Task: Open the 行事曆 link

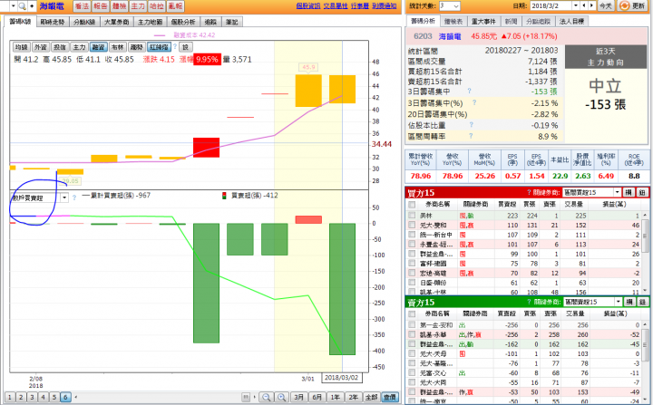Action: click(360, 6)
